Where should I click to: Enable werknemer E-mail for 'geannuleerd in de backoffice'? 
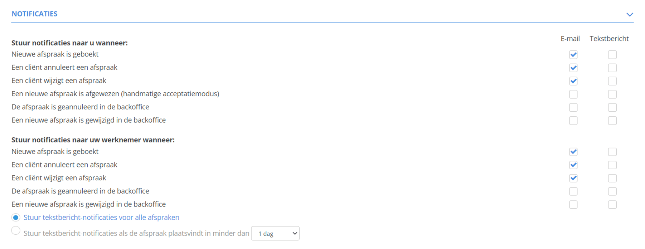pyautogui.click(x=573, y=192)
